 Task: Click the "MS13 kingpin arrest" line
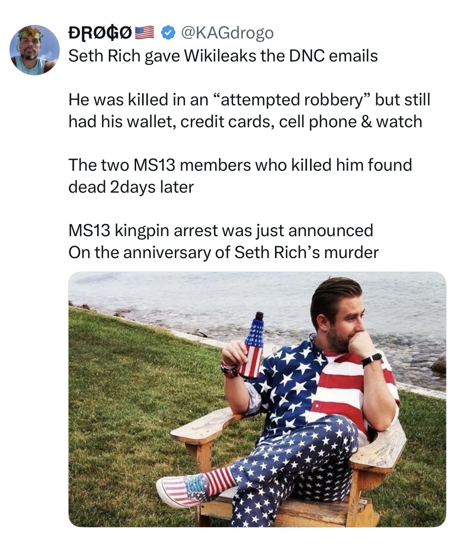click(x=221, y=231)
